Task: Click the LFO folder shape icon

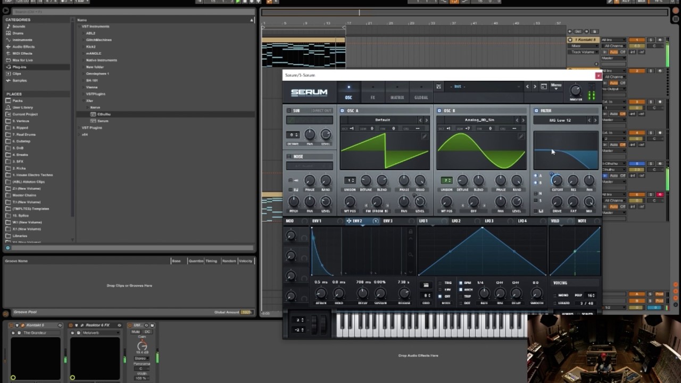Action: (x=426, y=285)
